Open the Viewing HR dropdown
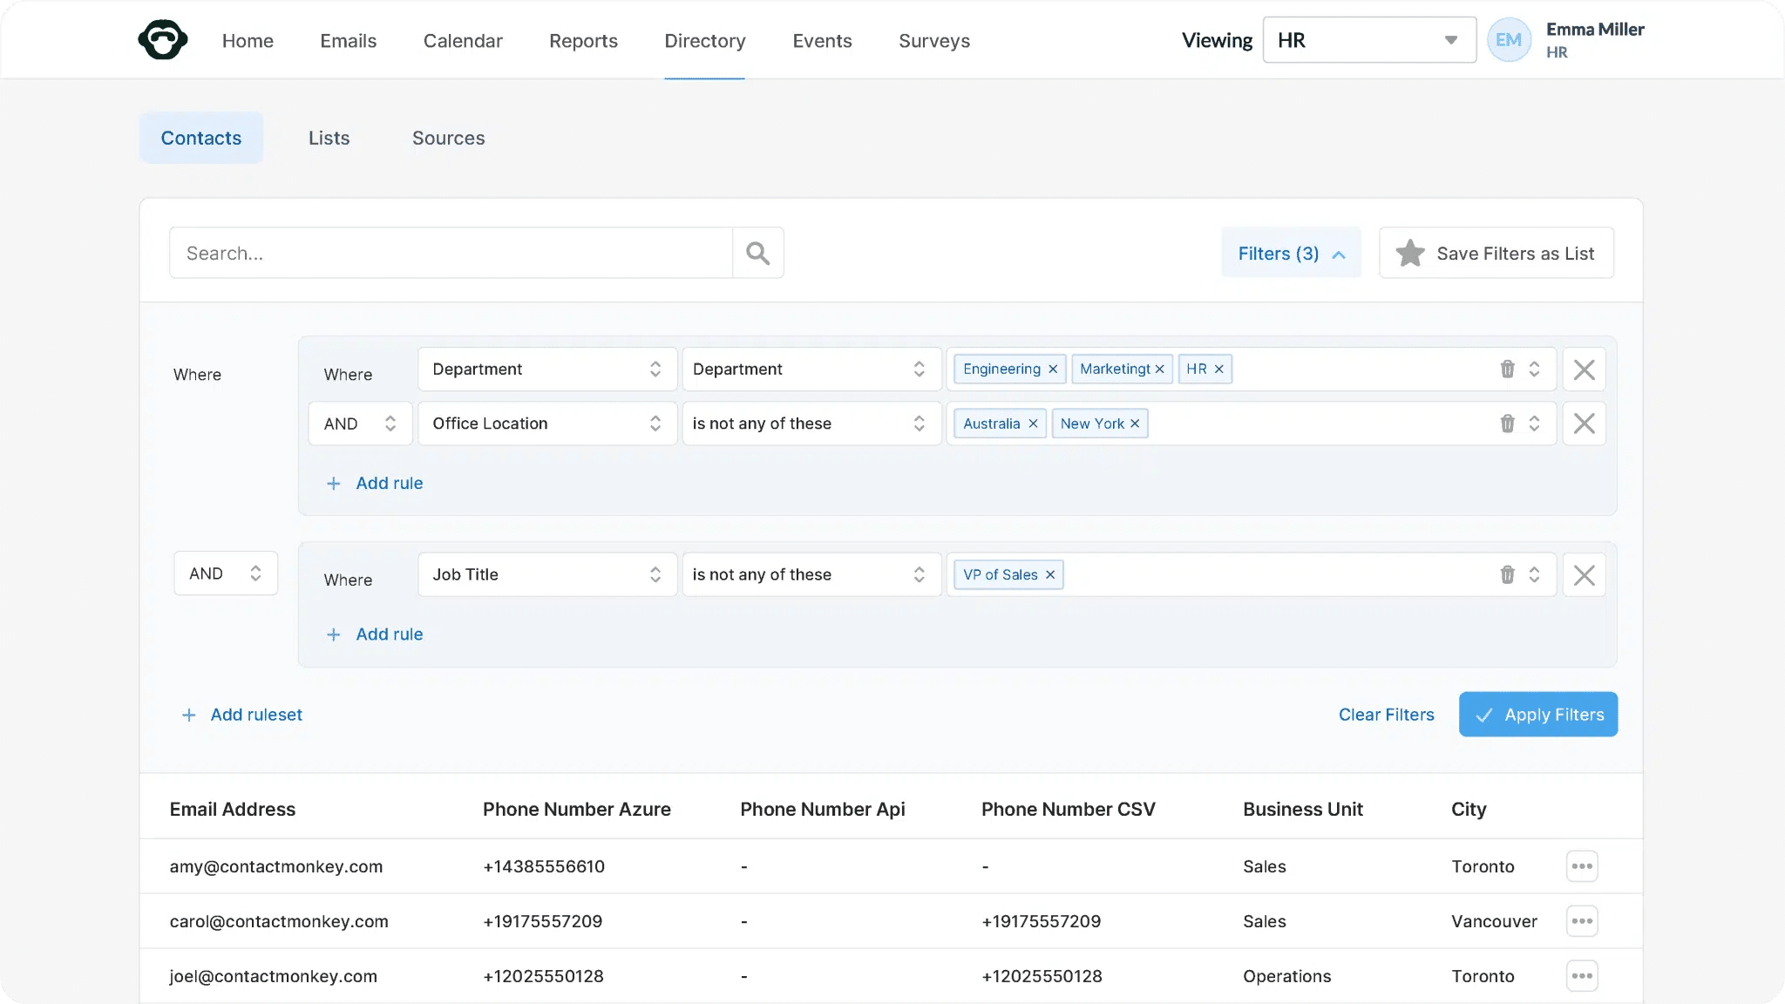 click(1368, 40)
